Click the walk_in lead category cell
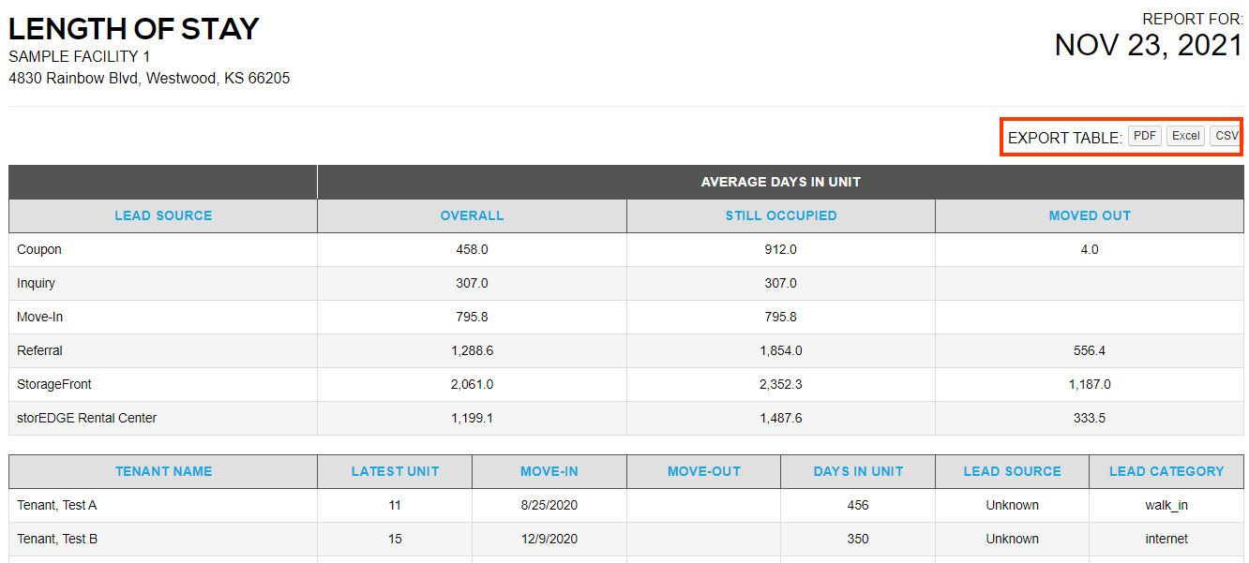Image resolution: width=1249 pixels, height=563 pixels. 1166,506
